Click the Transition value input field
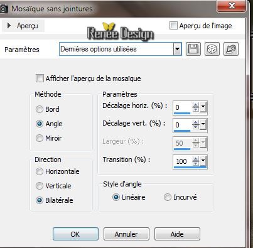 (x=182, y=161)
